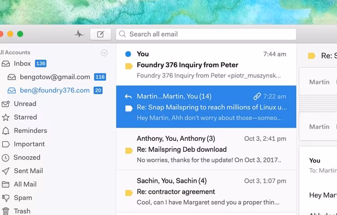Toggle white important marker on selected Snap thread
337x215 pixels.
point(129,109)
